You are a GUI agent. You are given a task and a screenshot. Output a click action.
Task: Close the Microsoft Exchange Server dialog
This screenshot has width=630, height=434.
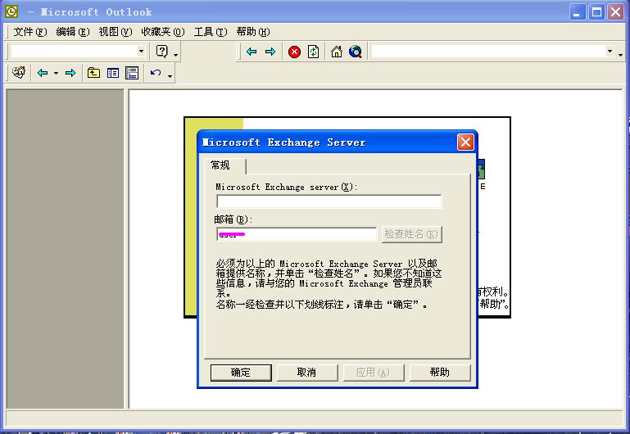(x=465, y=142)
